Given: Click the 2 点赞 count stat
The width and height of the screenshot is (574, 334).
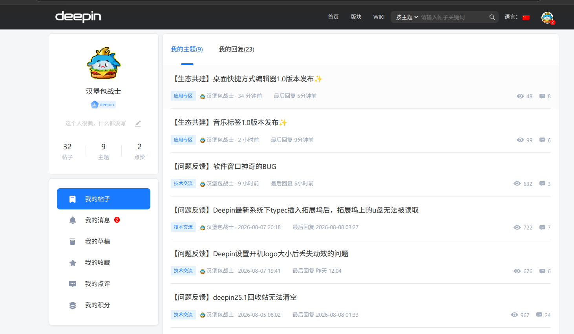Looking at the screenshot, I should click(x=139, y=151).
